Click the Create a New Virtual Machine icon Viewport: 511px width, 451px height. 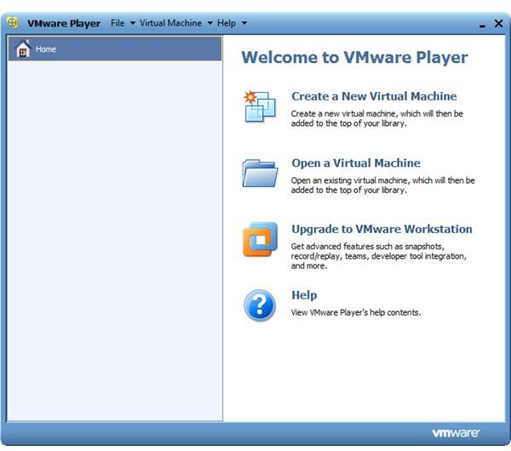pos(260,107)
